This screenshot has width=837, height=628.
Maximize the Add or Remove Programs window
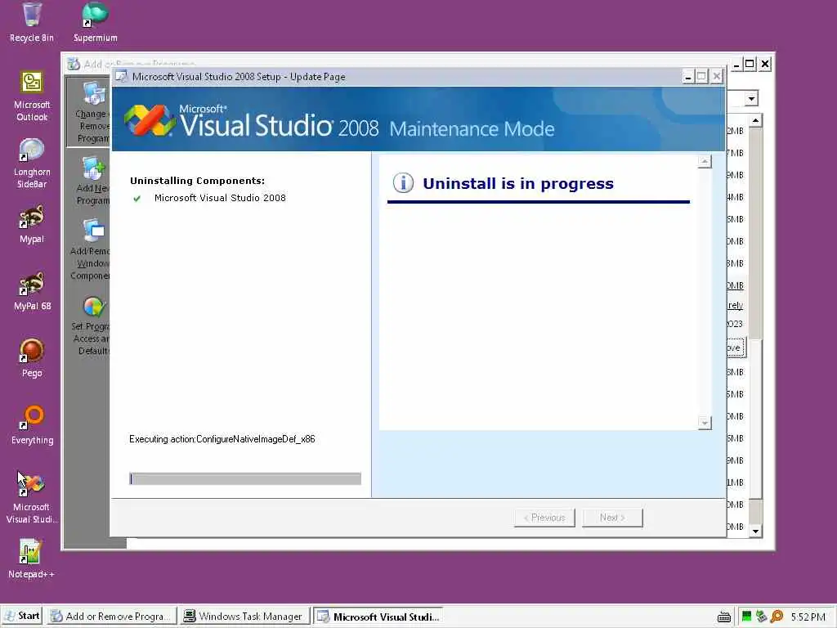(x=750, y=64)
